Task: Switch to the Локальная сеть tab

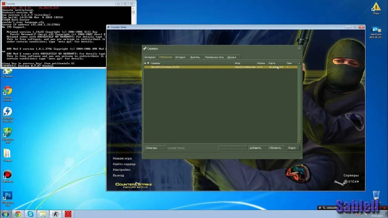Action: point(214,57)
